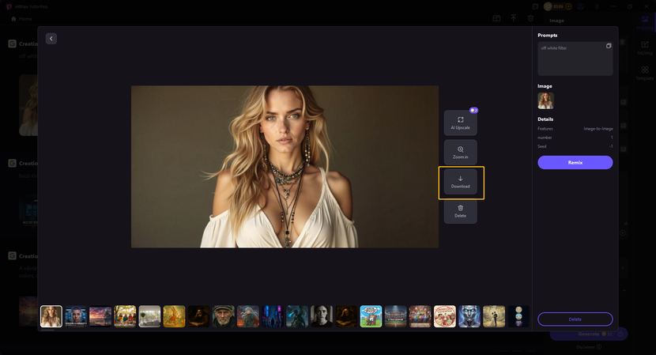The width and height of the screenshot is (656, 355).
Task: Click the outlined Delete button in details panel
Action: [x=575, y=319]
